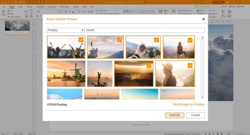Click the green shape fill swatch
The height and width of the screenshot is (135, 250).
(160, 11)
